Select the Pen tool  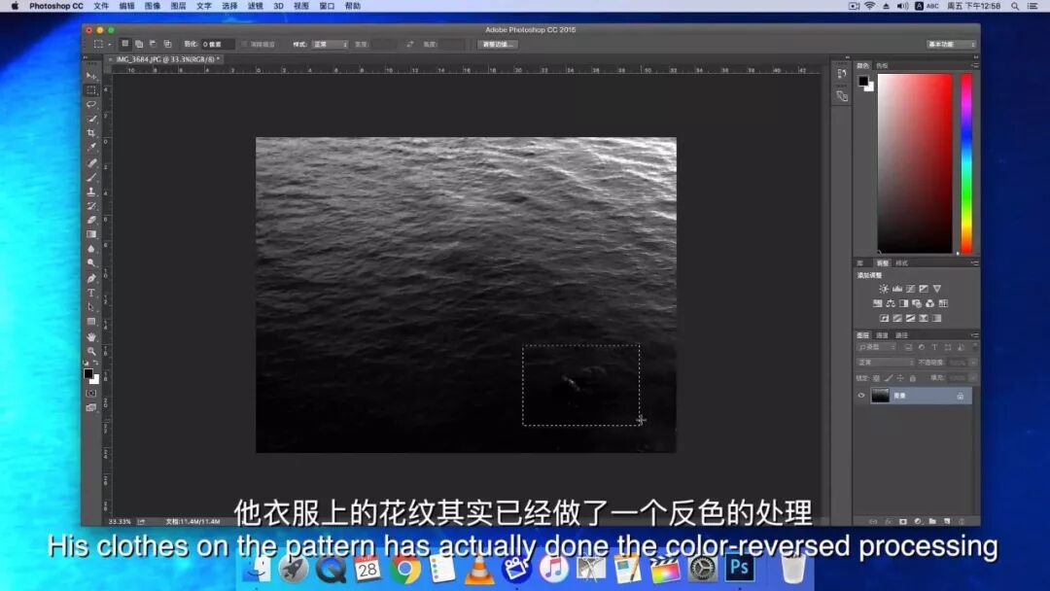click(91, 278)
